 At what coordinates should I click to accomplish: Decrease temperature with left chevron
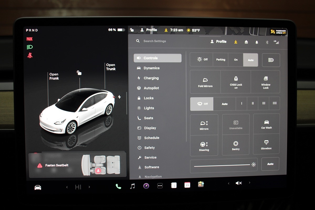click(x=67, y=187)
